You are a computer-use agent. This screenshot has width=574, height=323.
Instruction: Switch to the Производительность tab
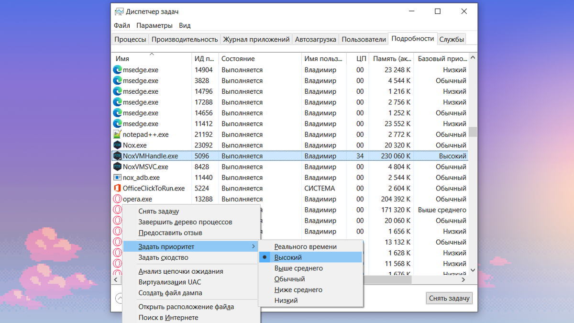(x=185, y=39)
